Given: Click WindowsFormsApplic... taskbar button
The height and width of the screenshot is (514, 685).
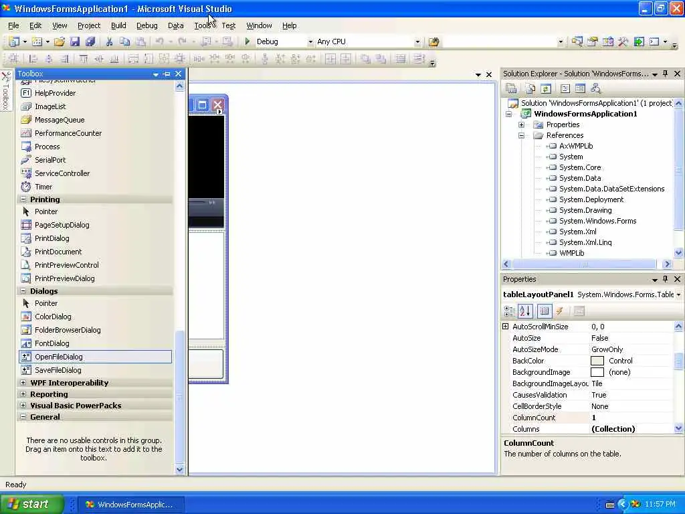Looking at the screenshot, I should pyautogui.click(x=132, y=505).
